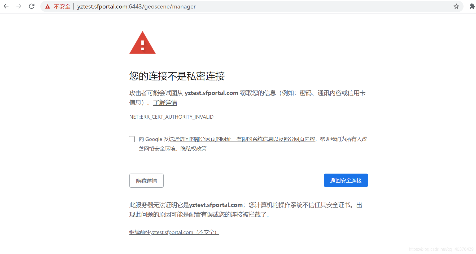476x254 pixels.
Task: Reload the page with the refresh icon
Action: [32, 6]
